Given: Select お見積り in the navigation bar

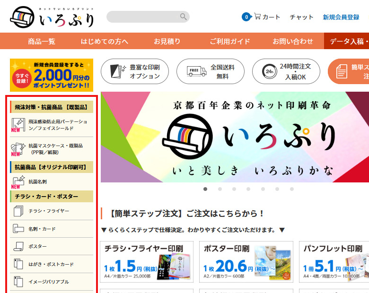Looking at the screenshot, I should click(167, 42).
